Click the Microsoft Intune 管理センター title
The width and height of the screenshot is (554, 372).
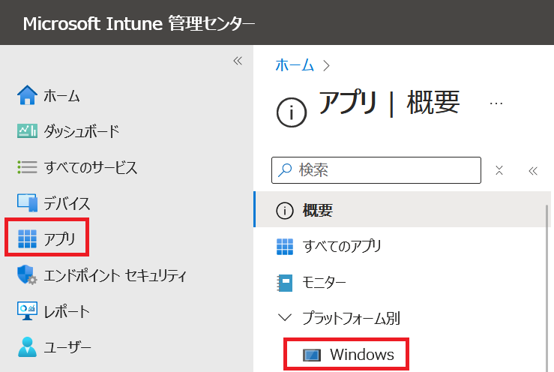pos(139,23)
